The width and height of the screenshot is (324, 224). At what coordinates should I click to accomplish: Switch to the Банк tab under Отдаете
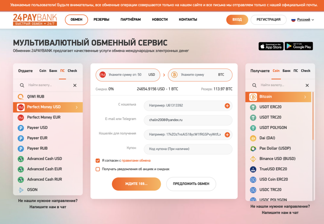point(53,71)
